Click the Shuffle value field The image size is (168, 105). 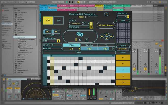coord(52,45)
